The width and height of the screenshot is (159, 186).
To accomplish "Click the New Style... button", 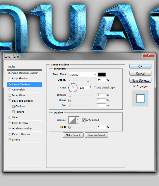I will tap(140, 81).
